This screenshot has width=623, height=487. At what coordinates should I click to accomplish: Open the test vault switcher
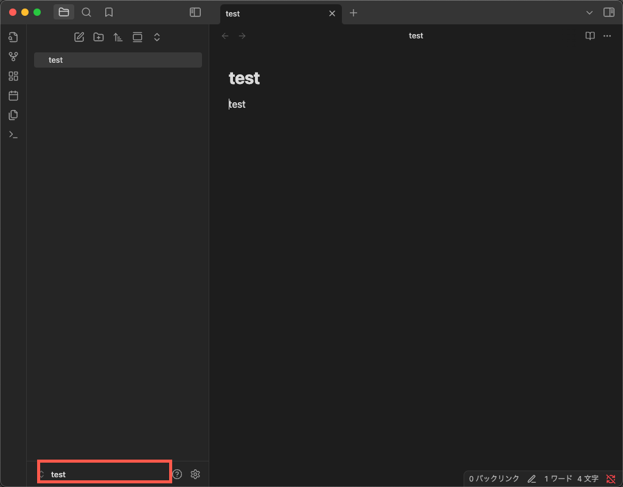(105, 474)
